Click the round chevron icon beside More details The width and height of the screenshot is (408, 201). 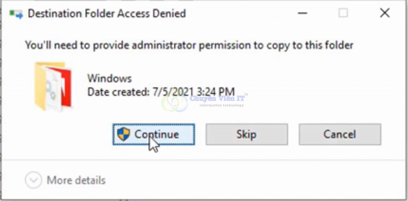click(x=33, y=180)
